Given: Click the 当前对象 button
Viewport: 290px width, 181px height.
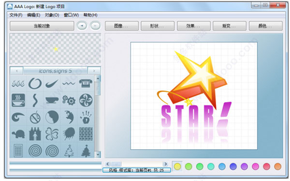Looking at the screenshot, I should (x=42, y=26).
